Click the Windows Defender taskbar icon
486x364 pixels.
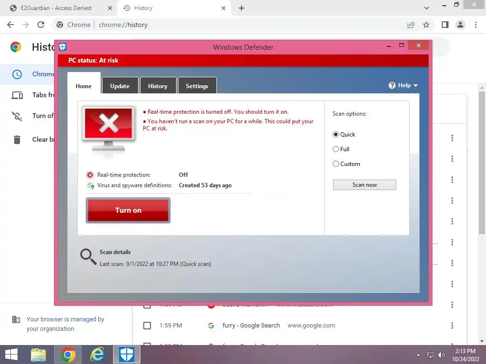pos(126,355)
